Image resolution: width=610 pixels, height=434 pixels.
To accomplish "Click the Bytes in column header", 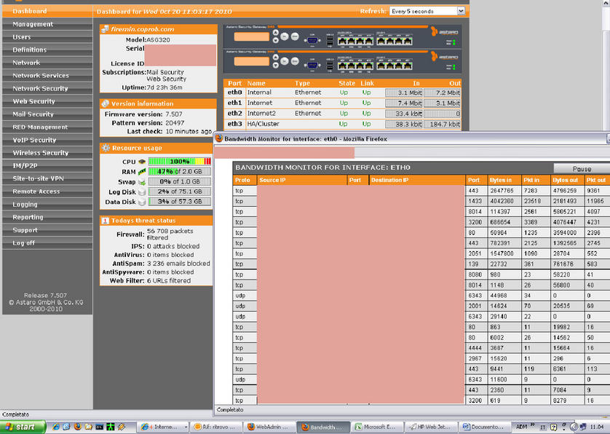I will coord(504,180).
